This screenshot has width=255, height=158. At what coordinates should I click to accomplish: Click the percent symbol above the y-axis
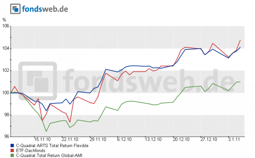(x=4, y=20)
